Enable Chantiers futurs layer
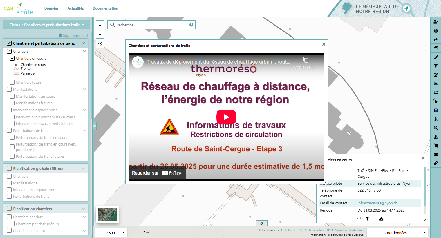 click(x=12, y=82)
